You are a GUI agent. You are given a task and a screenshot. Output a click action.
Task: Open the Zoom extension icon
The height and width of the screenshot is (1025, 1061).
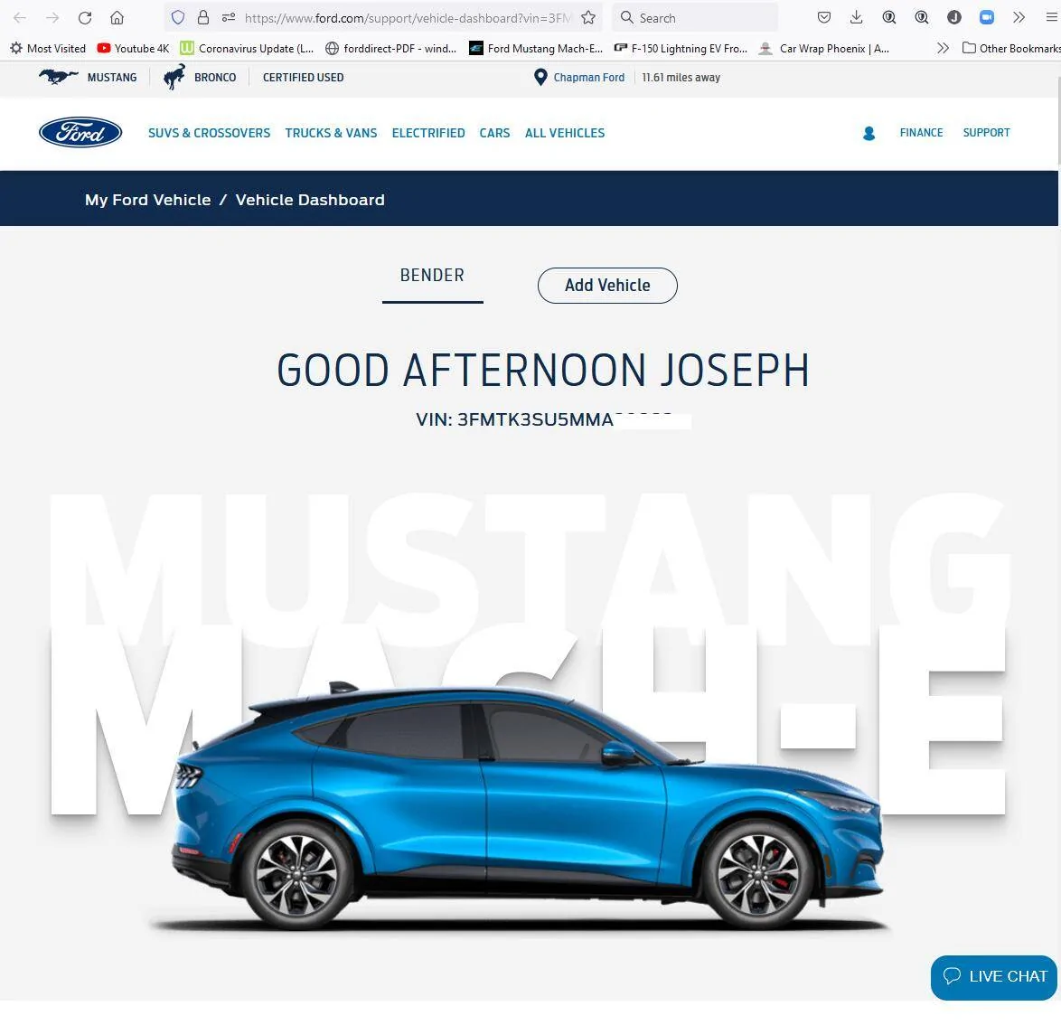point(987,17)
